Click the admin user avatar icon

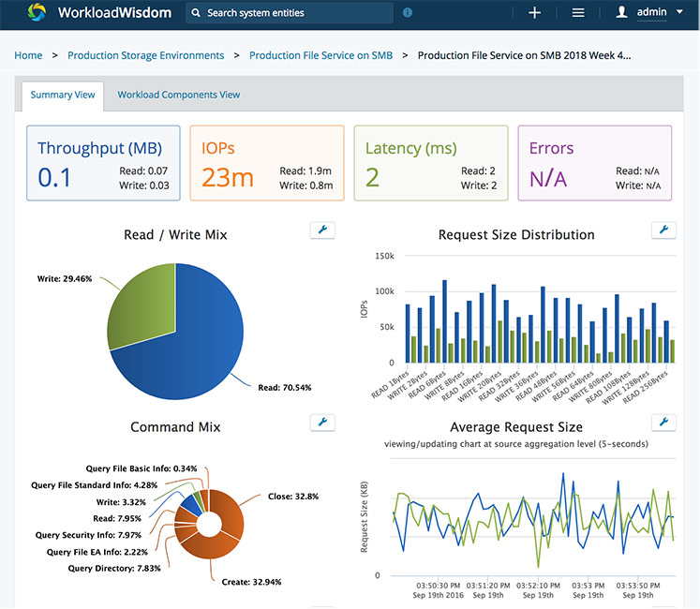(x=621, y=13)
